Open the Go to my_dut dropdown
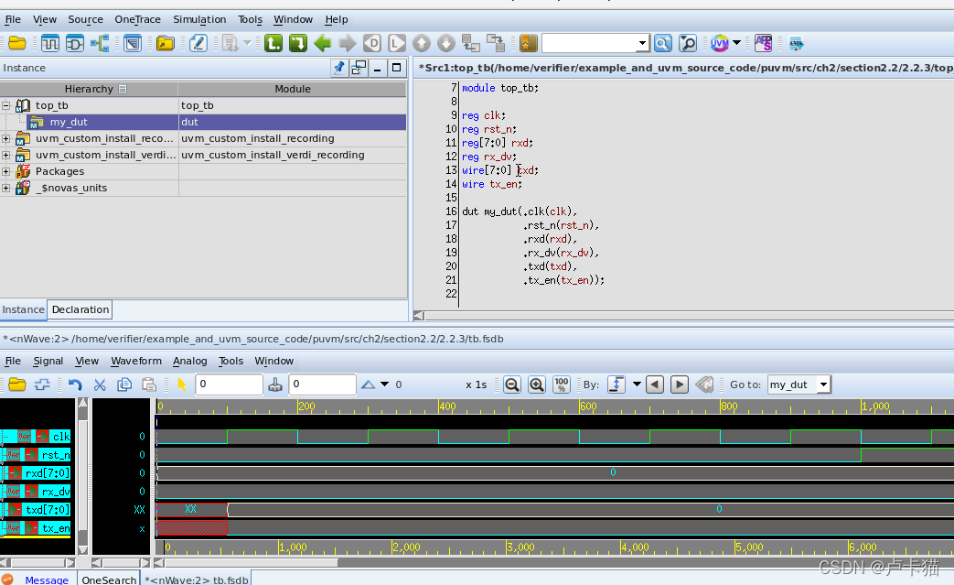This screenshot has height=585, width=954. pyautogui.click(x=823, y=385)
